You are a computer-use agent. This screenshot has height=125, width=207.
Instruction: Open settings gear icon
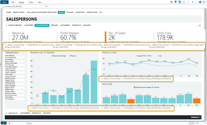point(200,2)
